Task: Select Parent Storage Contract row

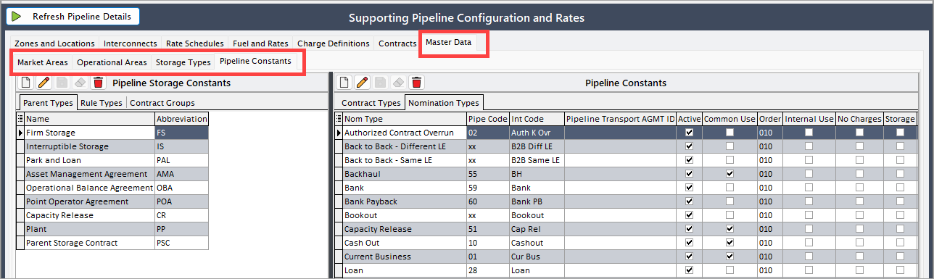Action: point(112,243)
